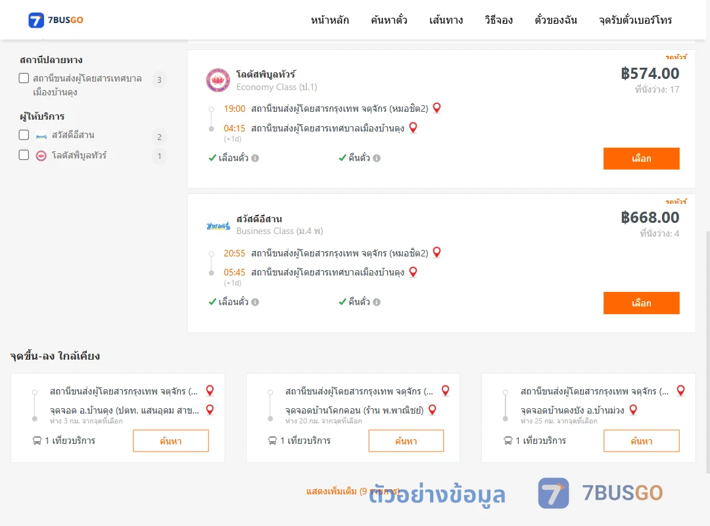Click map pin next to จุดจอดบ้านโคกคอน
The image size is (710, 526).
tap(433, 410)
